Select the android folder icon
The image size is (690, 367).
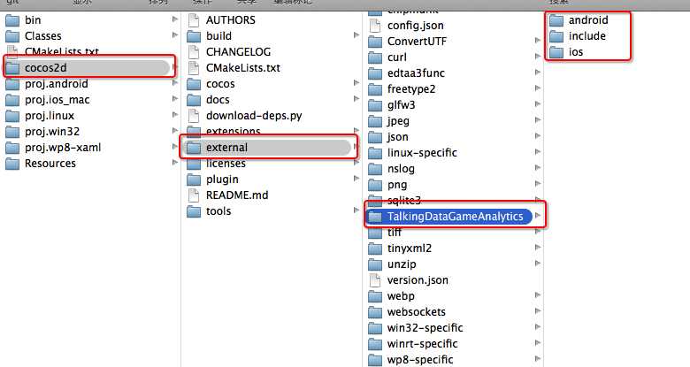(x=556, y=20)
